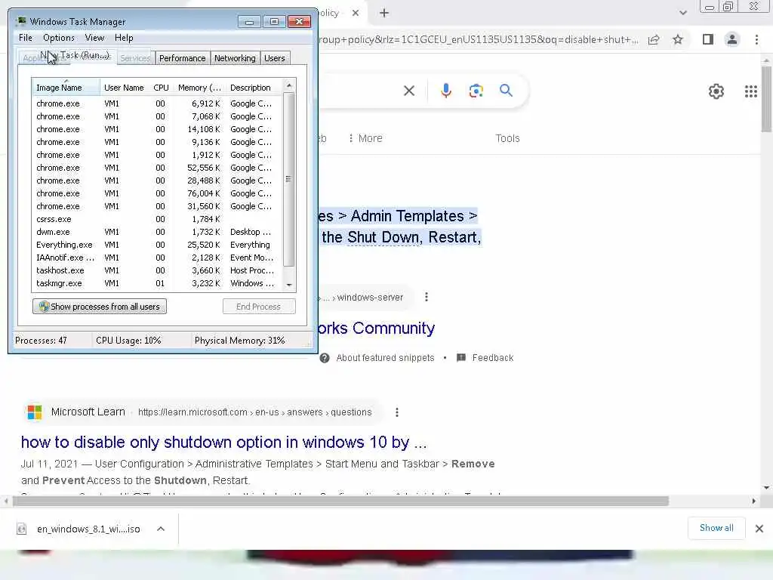Click the Microsoft Learn logo icon
This screenshot has height=580, width=773.
35,412
